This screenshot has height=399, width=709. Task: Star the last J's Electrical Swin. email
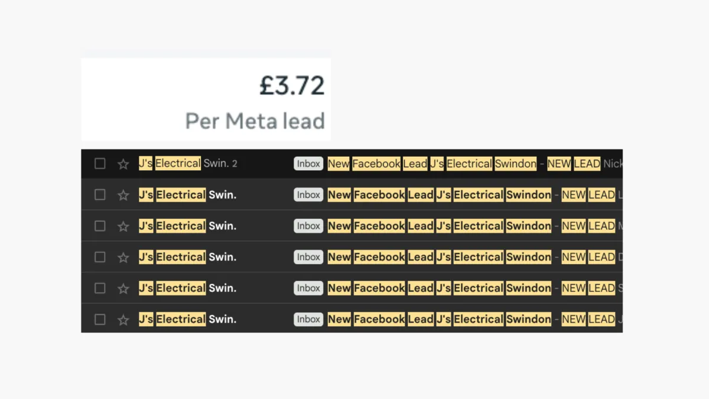pos(123,320)
